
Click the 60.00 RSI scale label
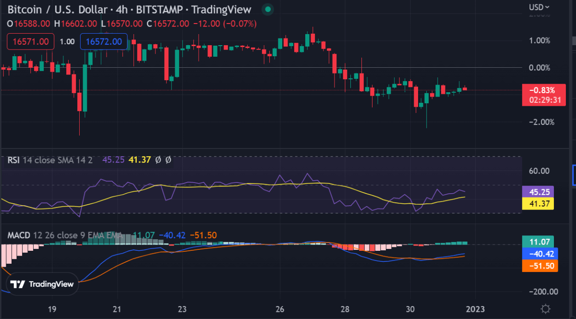pos(540,171)
